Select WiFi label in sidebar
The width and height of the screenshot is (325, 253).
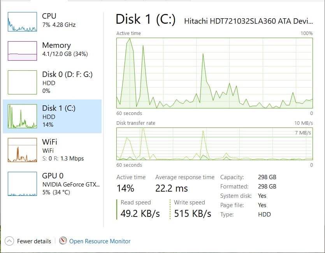tap(49, 142)
